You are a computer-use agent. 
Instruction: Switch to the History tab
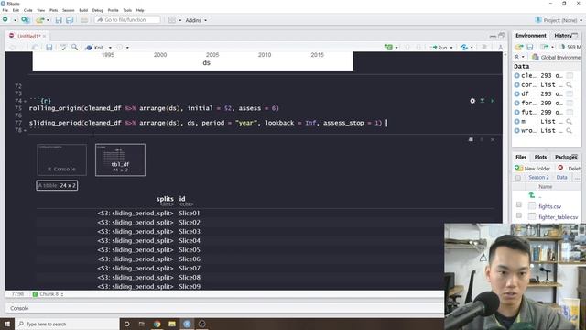tap(563, 36)
